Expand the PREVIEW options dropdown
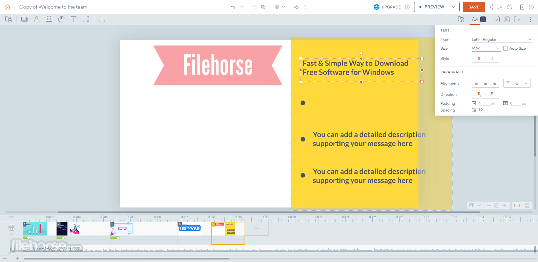Screen dimensions: 538x262 454,7
